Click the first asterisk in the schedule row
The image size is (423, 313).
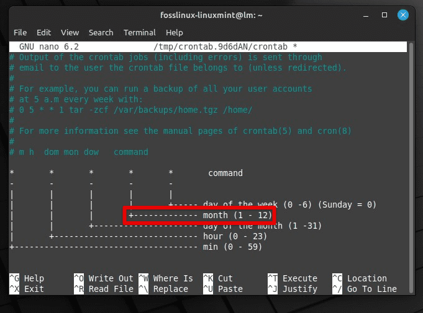(x=12, y=172)
